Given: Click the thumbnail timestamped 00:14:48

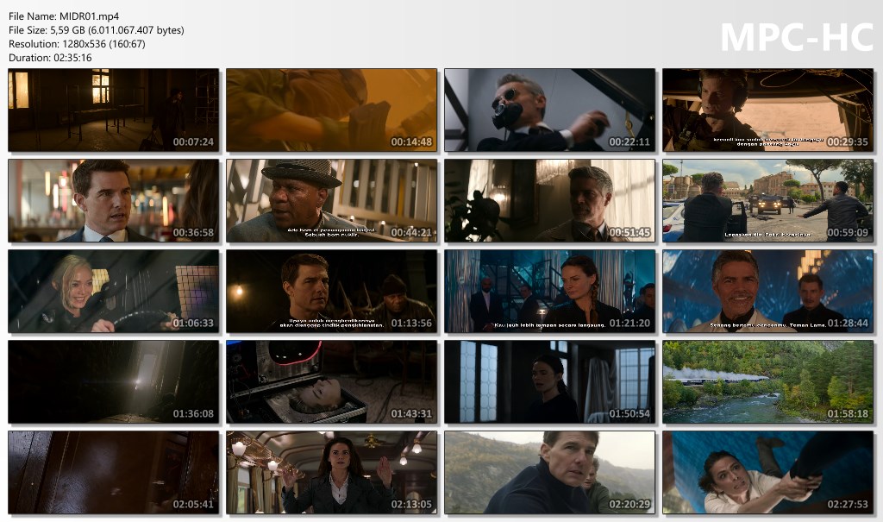Looking at the screenshot, I should point(332,110).
